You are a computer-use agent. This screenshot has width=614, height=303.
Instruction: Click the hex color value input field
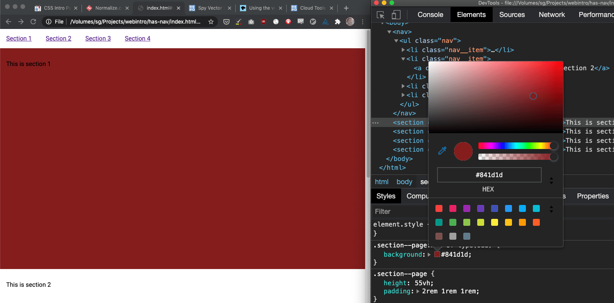489,175
